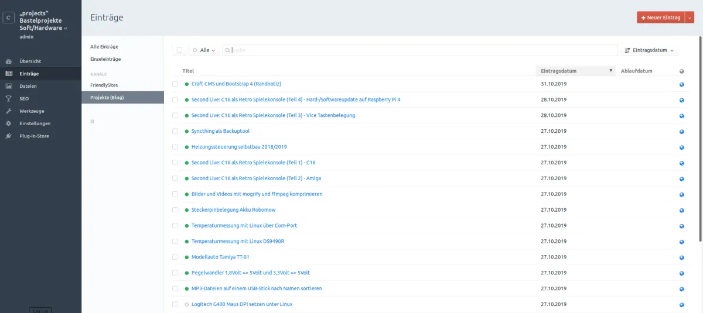Image resolution: width=703 pixels, height=313 pixels.
Task: Open globe link for Second Live Teil 1 - C16
Action: (x=682, y=163)
